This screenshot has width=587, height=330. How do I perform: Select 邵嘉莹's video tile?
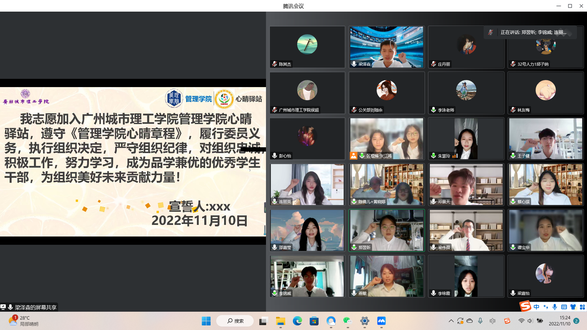307,230
